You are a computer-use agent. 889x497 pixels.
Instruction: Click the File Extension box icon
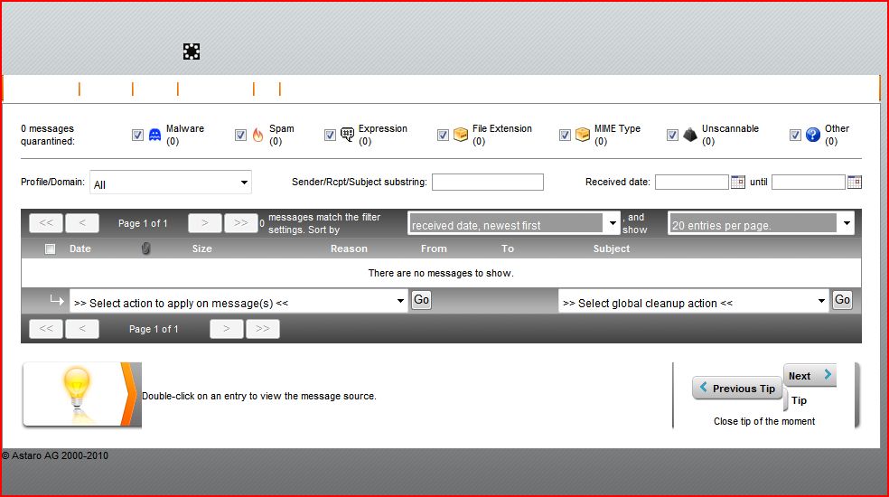pyautogui.click(x=461, y=135)
